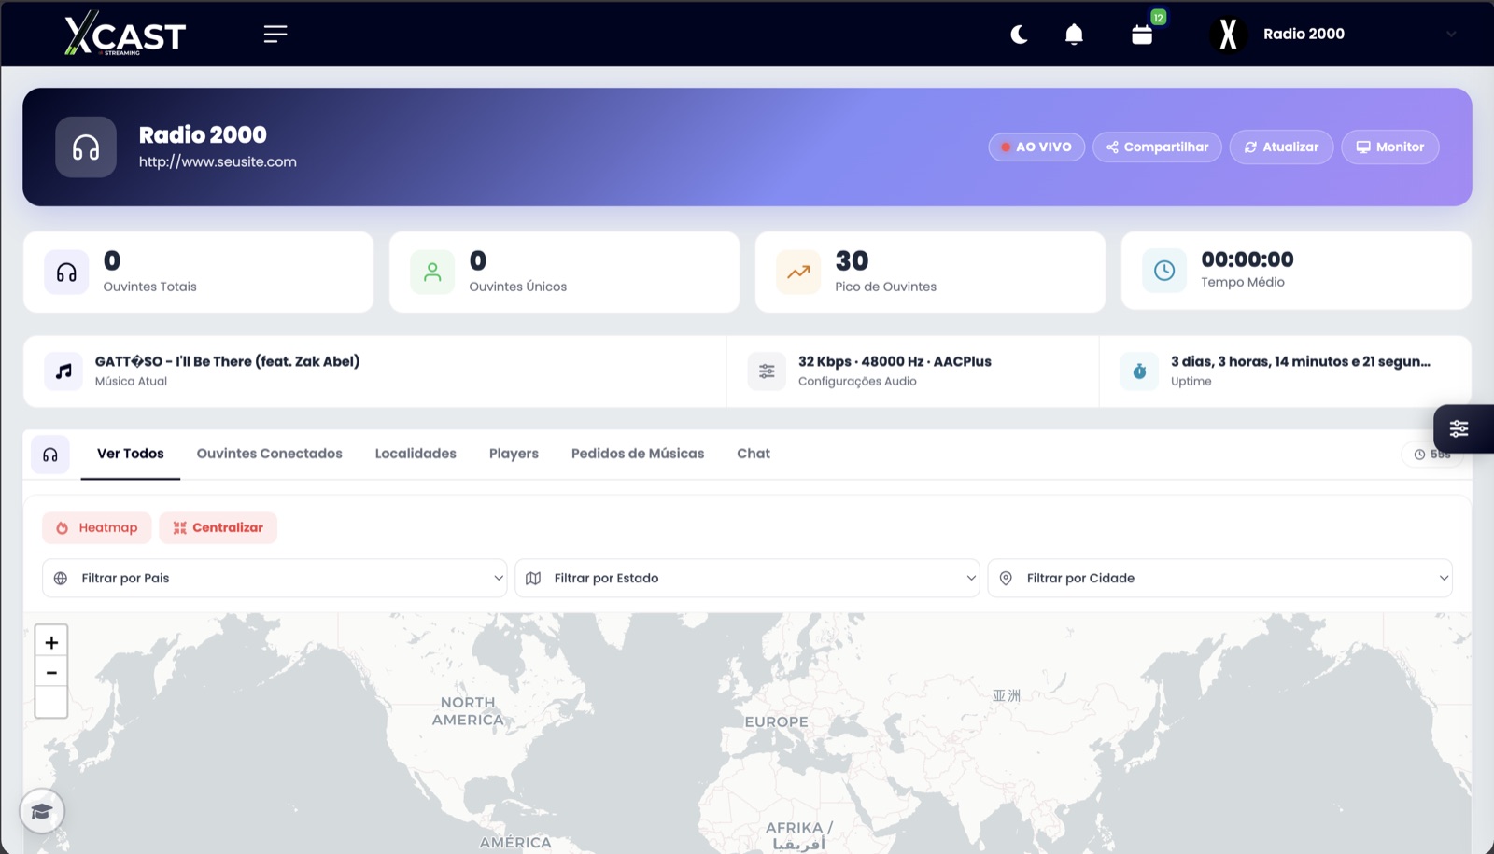
Task: Open the Players tab
Action: [x=514, y=454]
